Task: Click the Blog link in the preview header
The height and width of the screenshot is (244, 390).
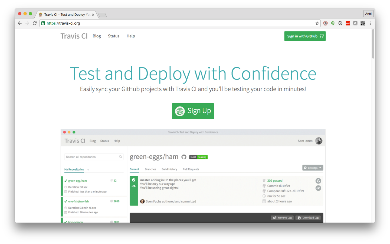Action: pos(93,141)
